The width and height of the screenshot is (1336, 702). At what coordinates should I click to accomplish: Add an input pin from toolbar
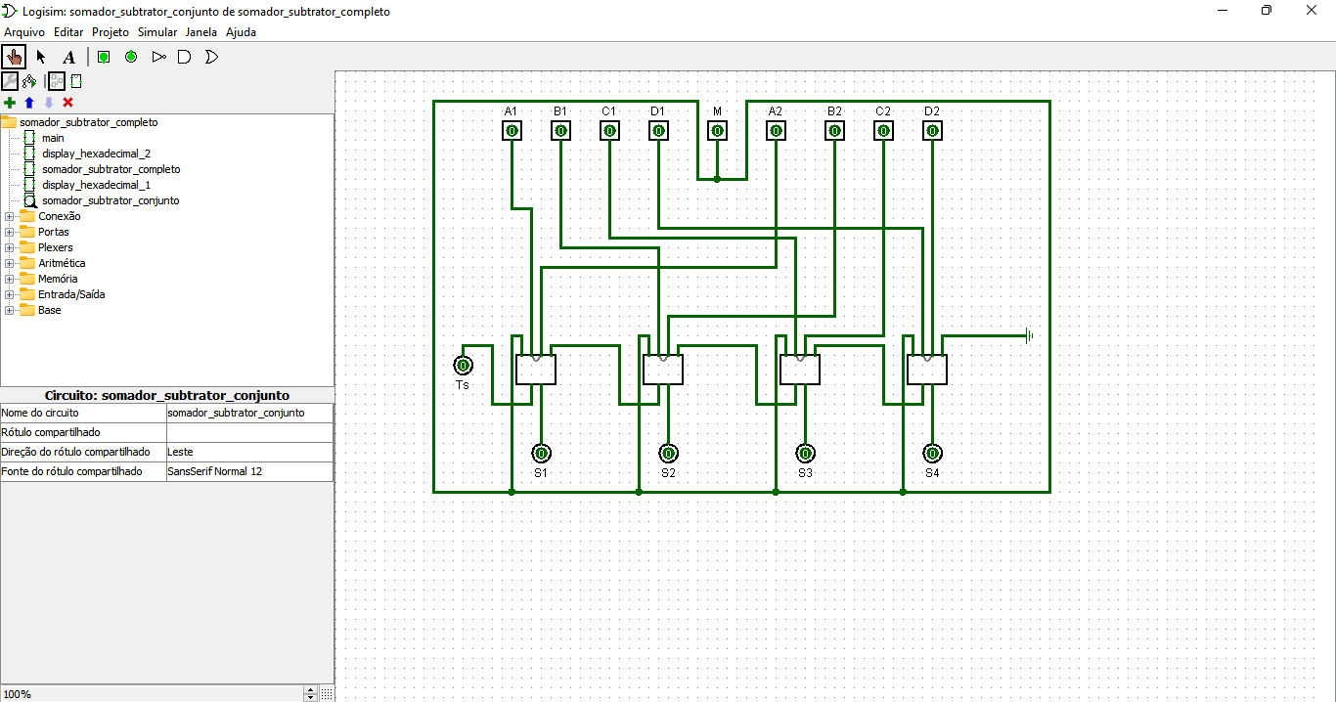click(104, 57)
